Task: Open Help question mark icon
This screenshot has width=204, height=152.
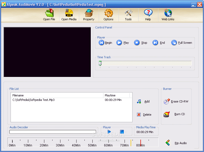Action: [x=148, y=13]
